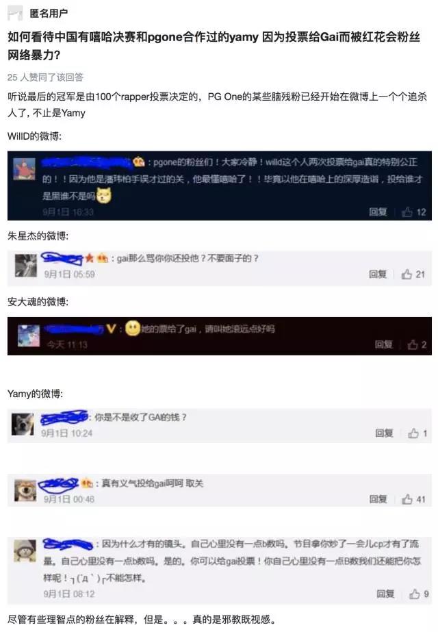View the 25 人赞同了该回答 count
Image resolution: width=438 pixels, height=632 pixels.
click(x=45, y=77)
